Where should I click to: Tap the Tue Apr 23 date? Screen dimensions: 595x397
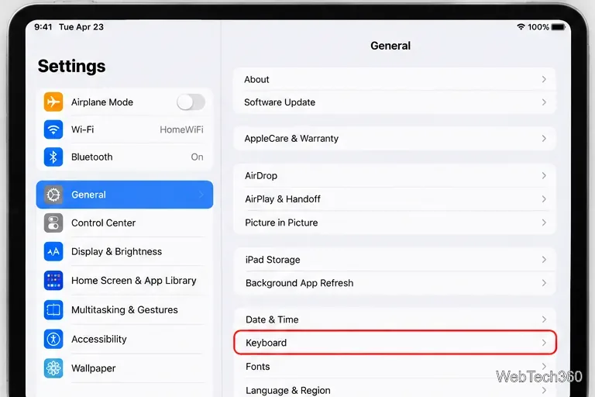click(81, 27)
